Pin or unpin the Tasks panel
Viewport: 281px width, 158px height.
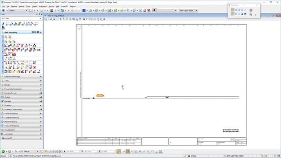coord(39,14)
